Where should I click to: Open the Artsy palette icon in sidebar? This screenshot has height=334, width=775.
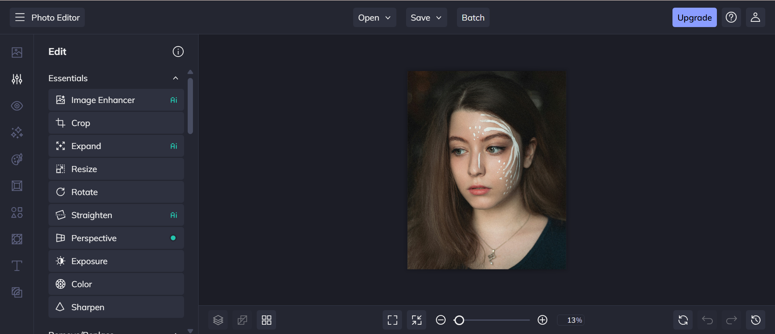pyautogui.click(x=17, y=159)
